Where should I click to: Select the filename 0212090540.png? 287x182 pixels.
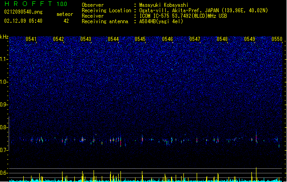coord(23,12)
